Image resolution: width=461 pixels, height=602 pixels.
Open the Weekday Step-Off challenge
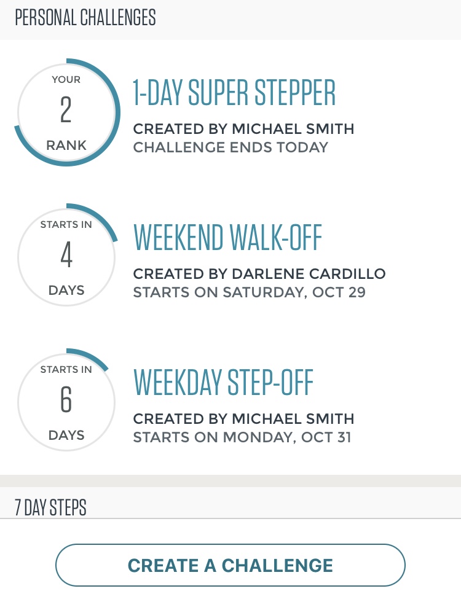click(x=223, y=382)
